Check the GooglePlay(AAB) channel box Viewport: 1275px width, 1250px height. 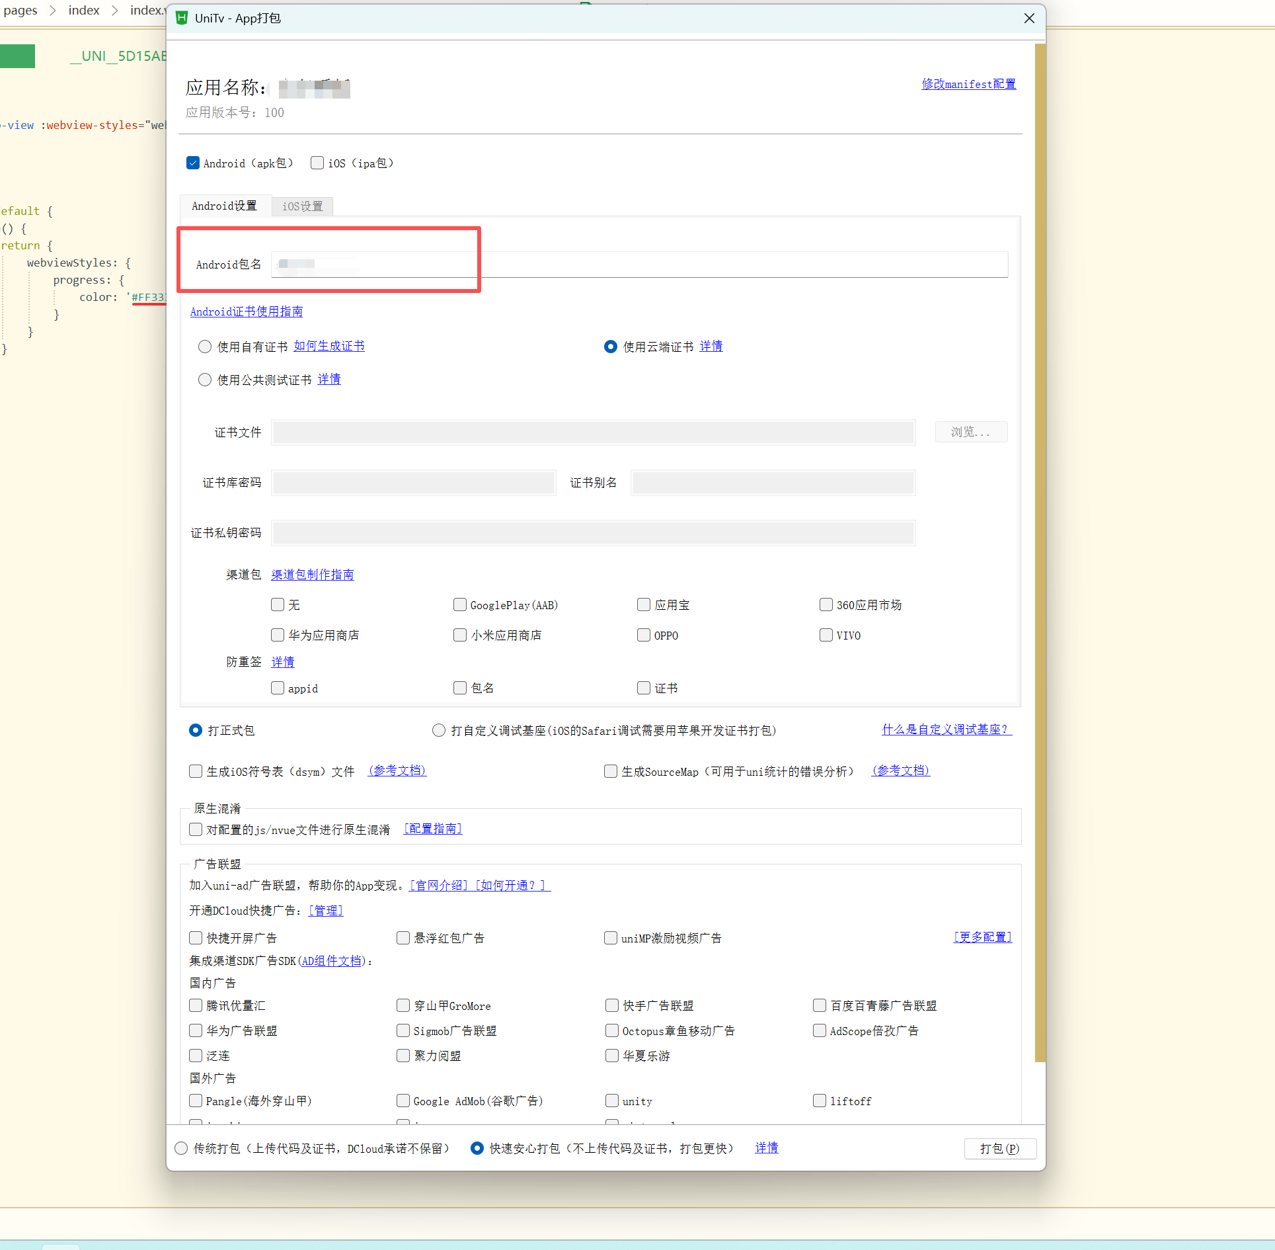click(460, 604)
